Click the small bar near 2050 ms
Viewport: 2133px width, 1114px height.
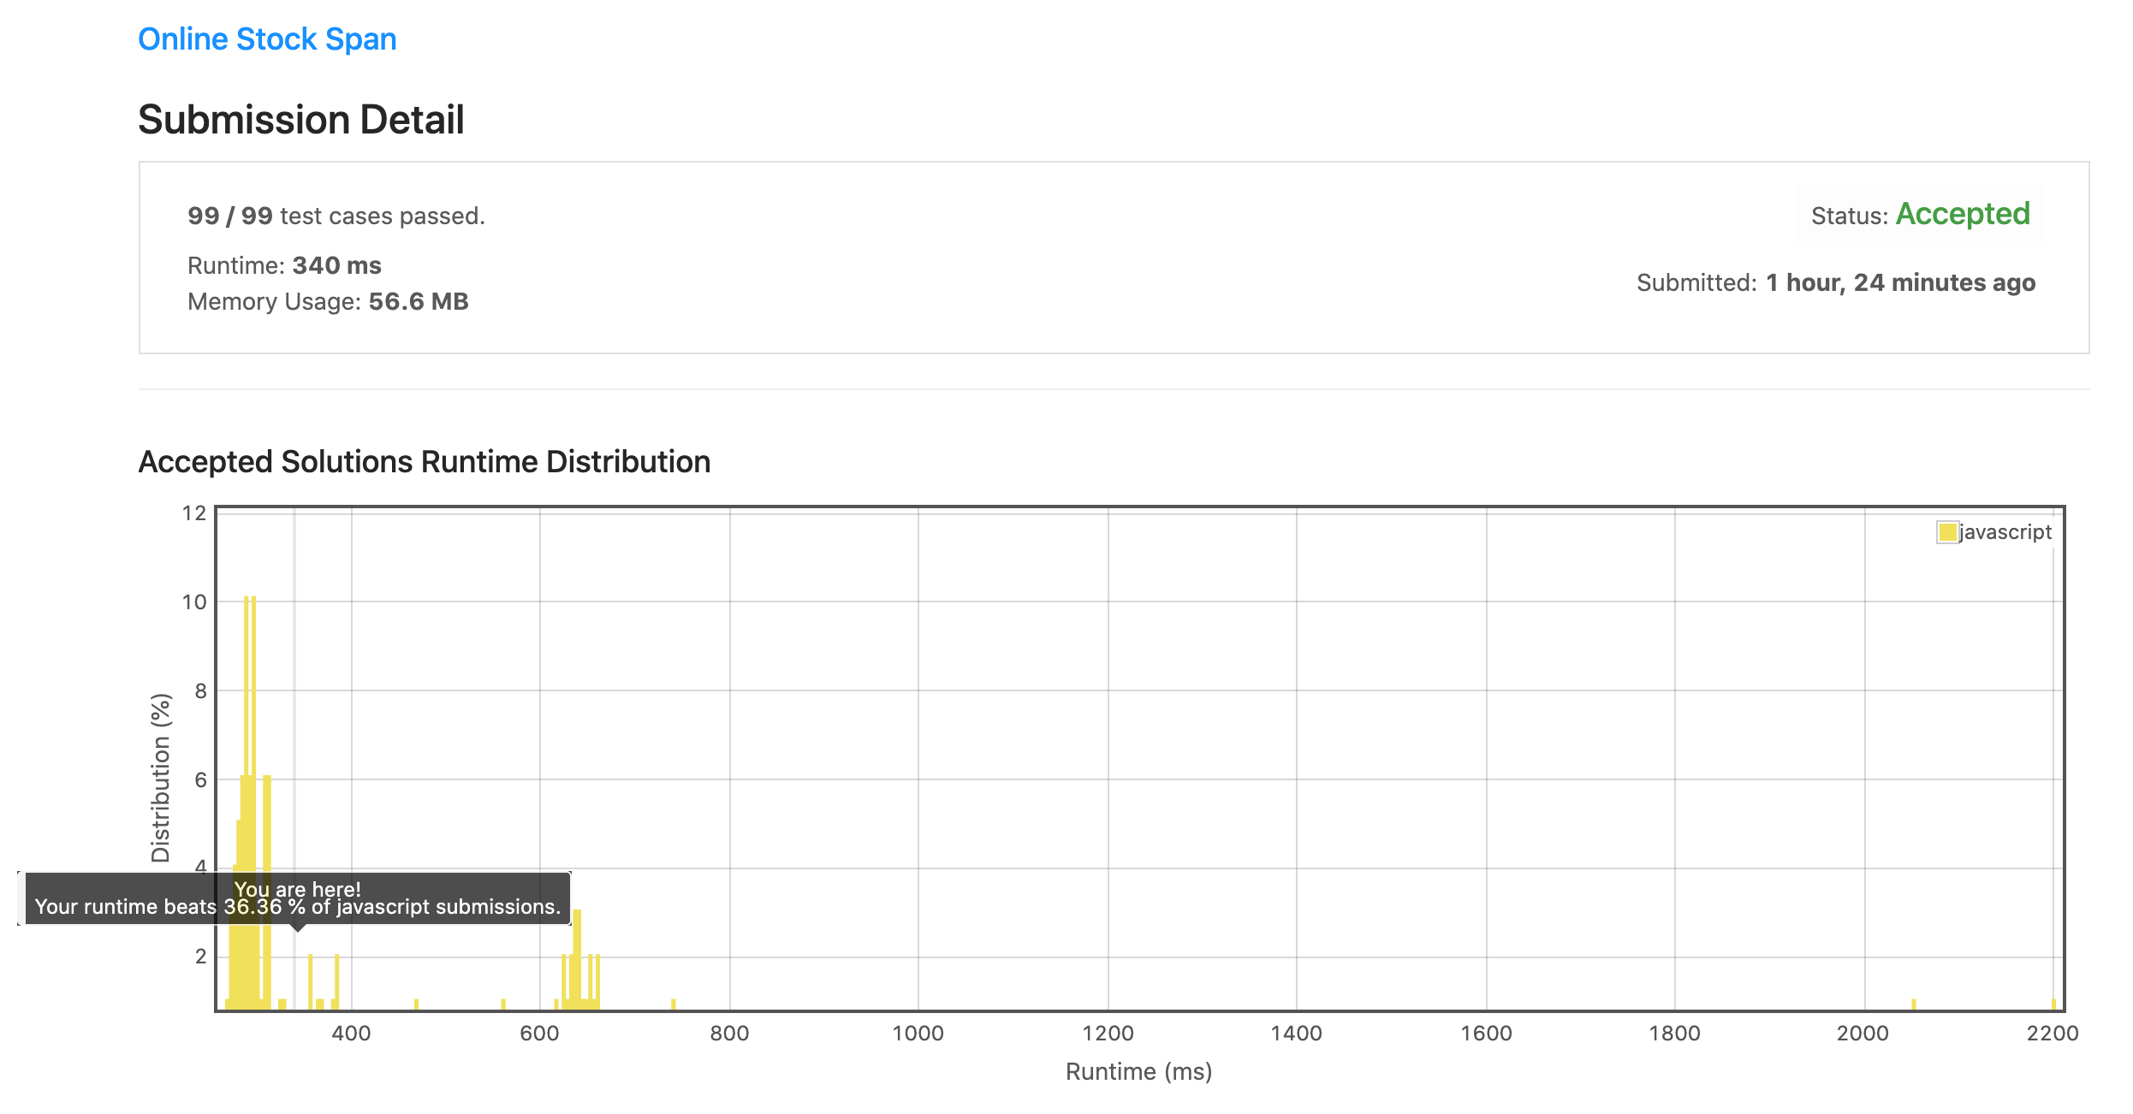[x=1914, y=1004]
